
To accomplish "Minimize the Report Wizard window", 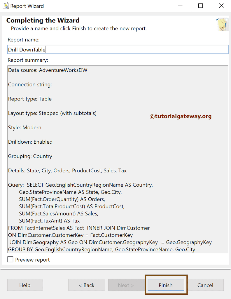I will tap(180, 6).
